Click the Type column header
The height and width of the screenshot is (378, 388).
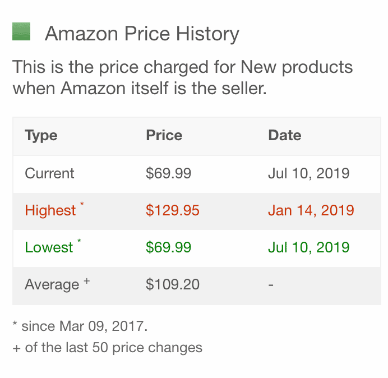41,136
